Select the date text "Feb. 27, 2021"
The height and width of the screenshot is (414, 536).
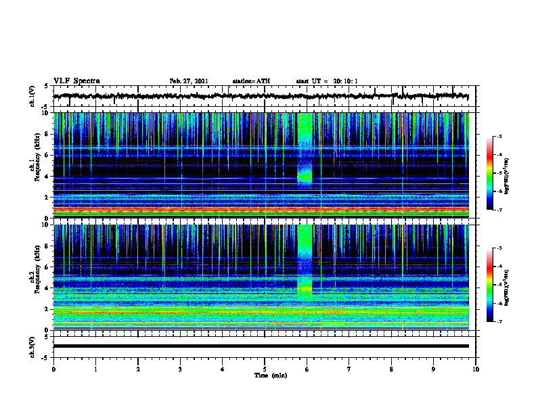(189, 81)
